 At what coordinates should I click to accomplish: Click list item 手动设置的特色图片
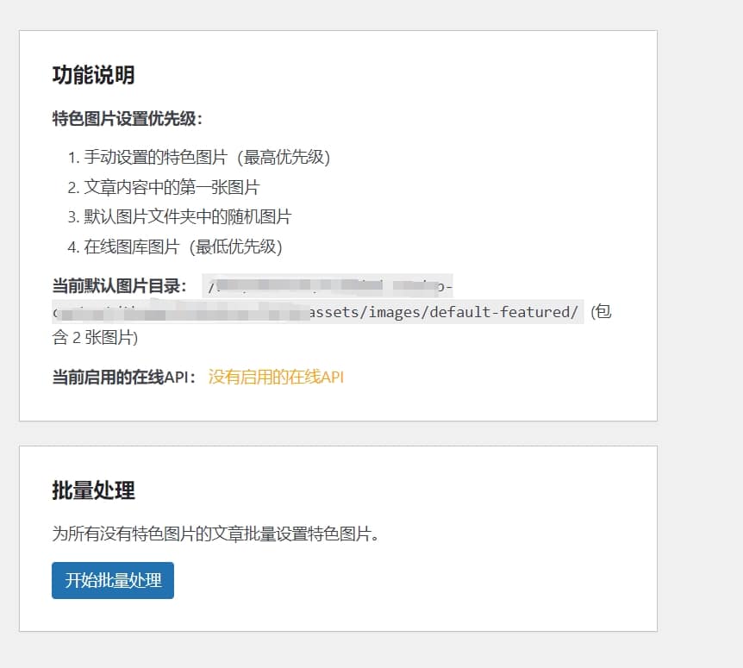tap(155, 157)
